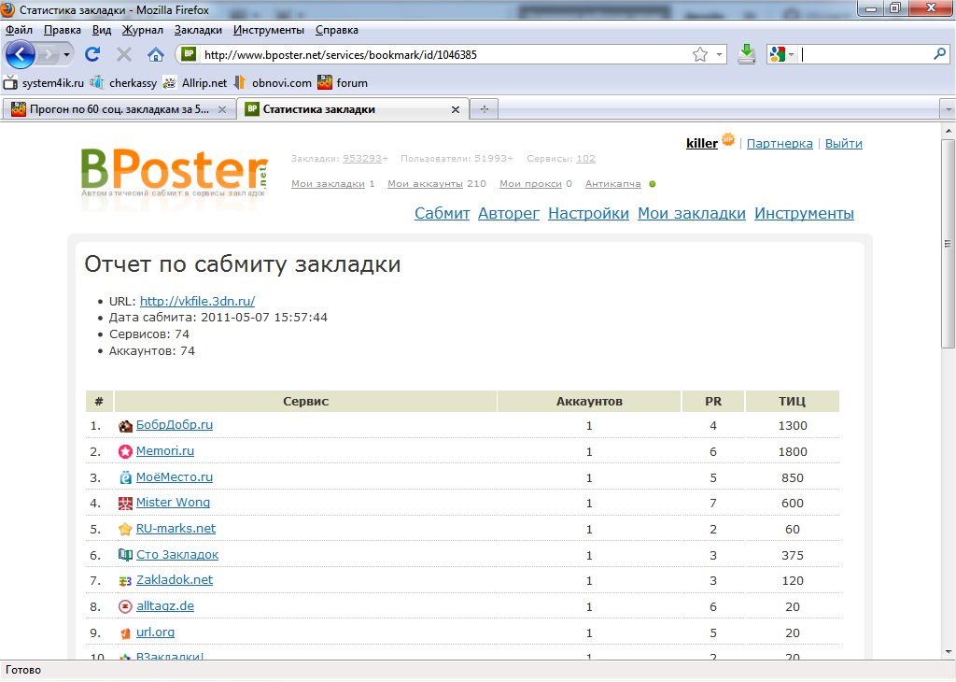Click the Мои прокси link
This screenshot has height=682, width=956.
pyautogui.click(x=530, y=184)
